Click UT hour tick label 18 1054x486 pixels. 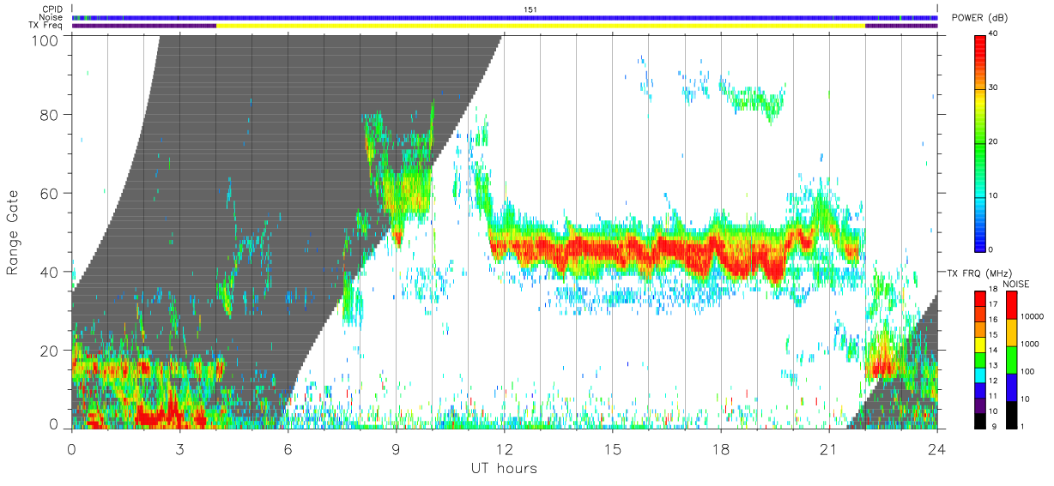pyautogui.click(x=720, y=449)
